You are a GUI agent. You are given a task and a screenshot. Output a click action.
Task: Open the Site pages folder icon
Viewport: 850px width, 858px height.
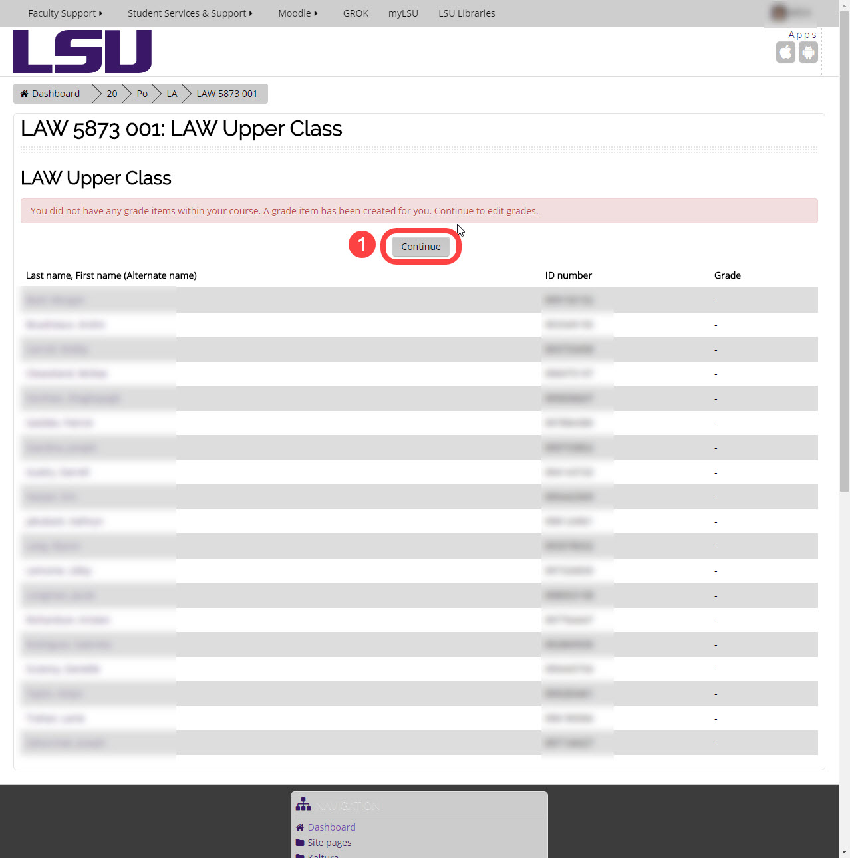click(x=300, y=842)
